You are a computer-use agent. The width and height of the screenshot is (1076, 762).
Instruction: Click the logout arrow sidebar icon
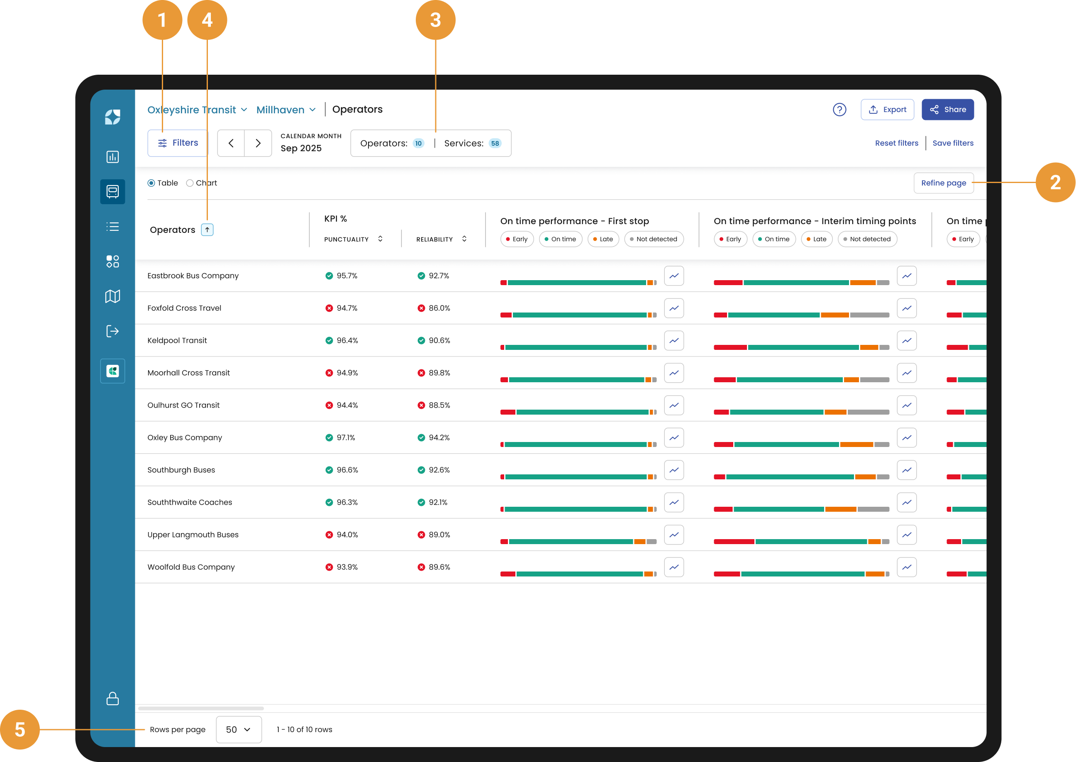pyautogui.click(x=112, y=331)
